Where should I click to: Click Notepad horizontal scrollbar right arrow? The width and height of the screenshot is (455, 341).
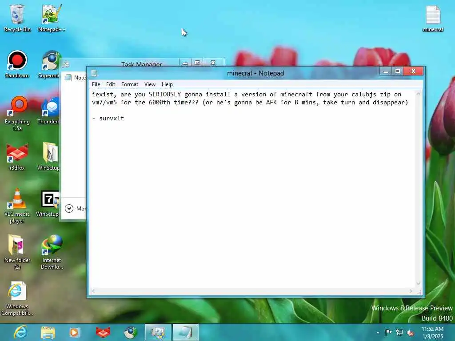coord(411,291)
